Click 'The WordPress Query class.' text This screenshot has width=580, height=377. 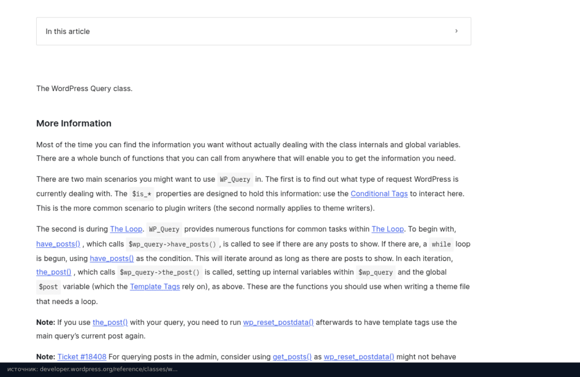(84, 89)
